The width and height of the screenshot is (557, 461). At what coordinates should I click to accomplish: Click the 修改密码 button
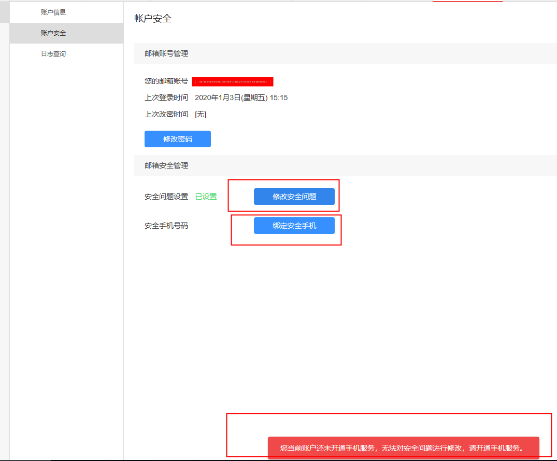point(177,139)
